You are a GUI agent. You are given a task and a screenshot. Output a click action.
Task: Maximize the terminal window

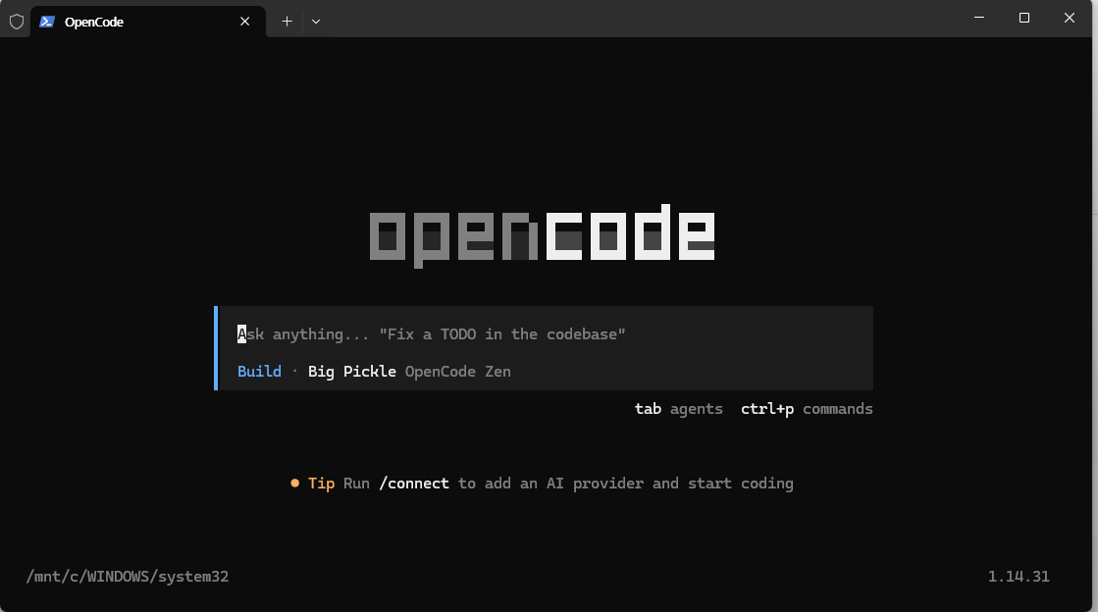tap(1023, 19)
